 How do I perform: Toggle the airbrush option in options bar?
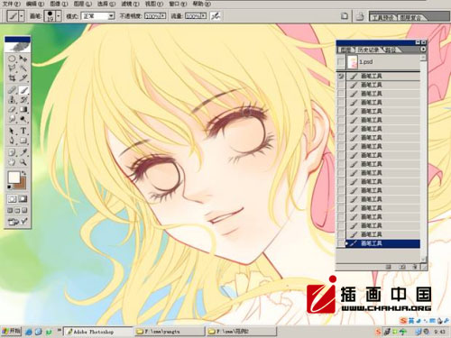click(x=216, y=16)
